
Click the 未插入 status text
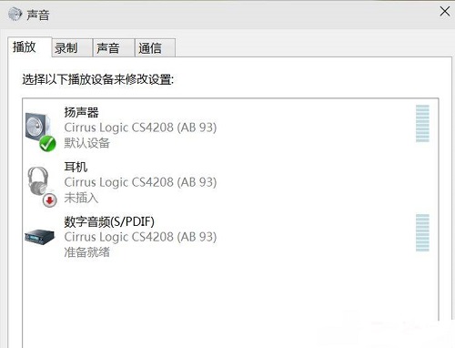tap(81, 198)
